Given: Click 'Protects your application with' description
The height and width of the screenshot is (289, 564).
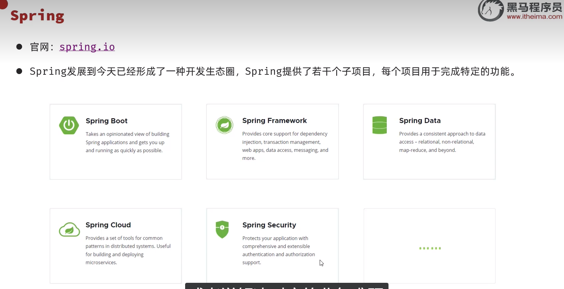Looking at the screenshot, I should [279, 250].
